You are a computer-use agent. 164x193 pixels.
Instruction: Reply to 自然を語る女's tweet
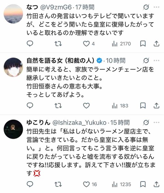pyautogui.click(x=30, y=106)
